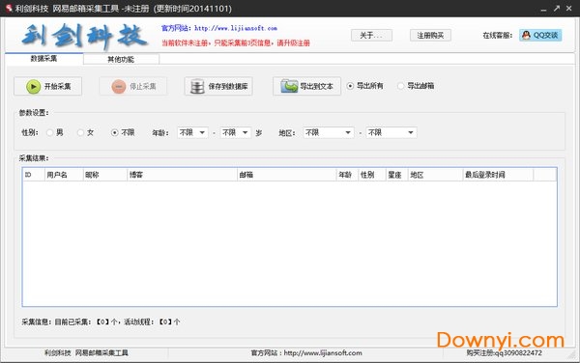Click status bar 网易邮箱采集工具 text
Image resolution: width=580 pixels, height=363 pixels.
tap(101, 353)
